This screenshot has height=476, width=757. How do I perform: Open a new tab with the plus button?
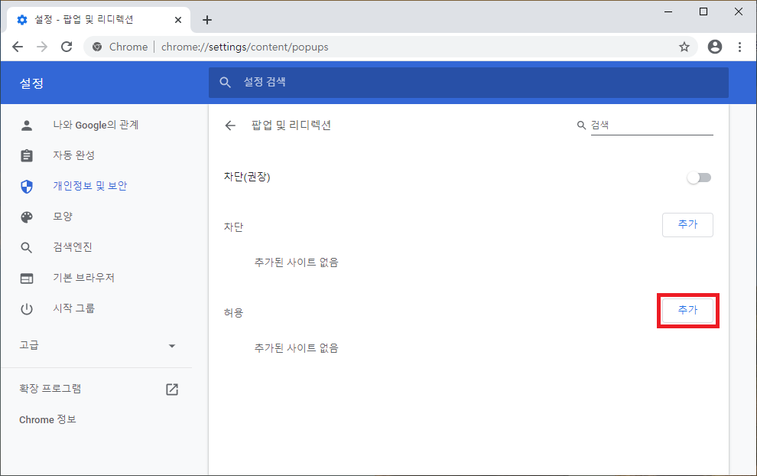(x=207, y=20)
